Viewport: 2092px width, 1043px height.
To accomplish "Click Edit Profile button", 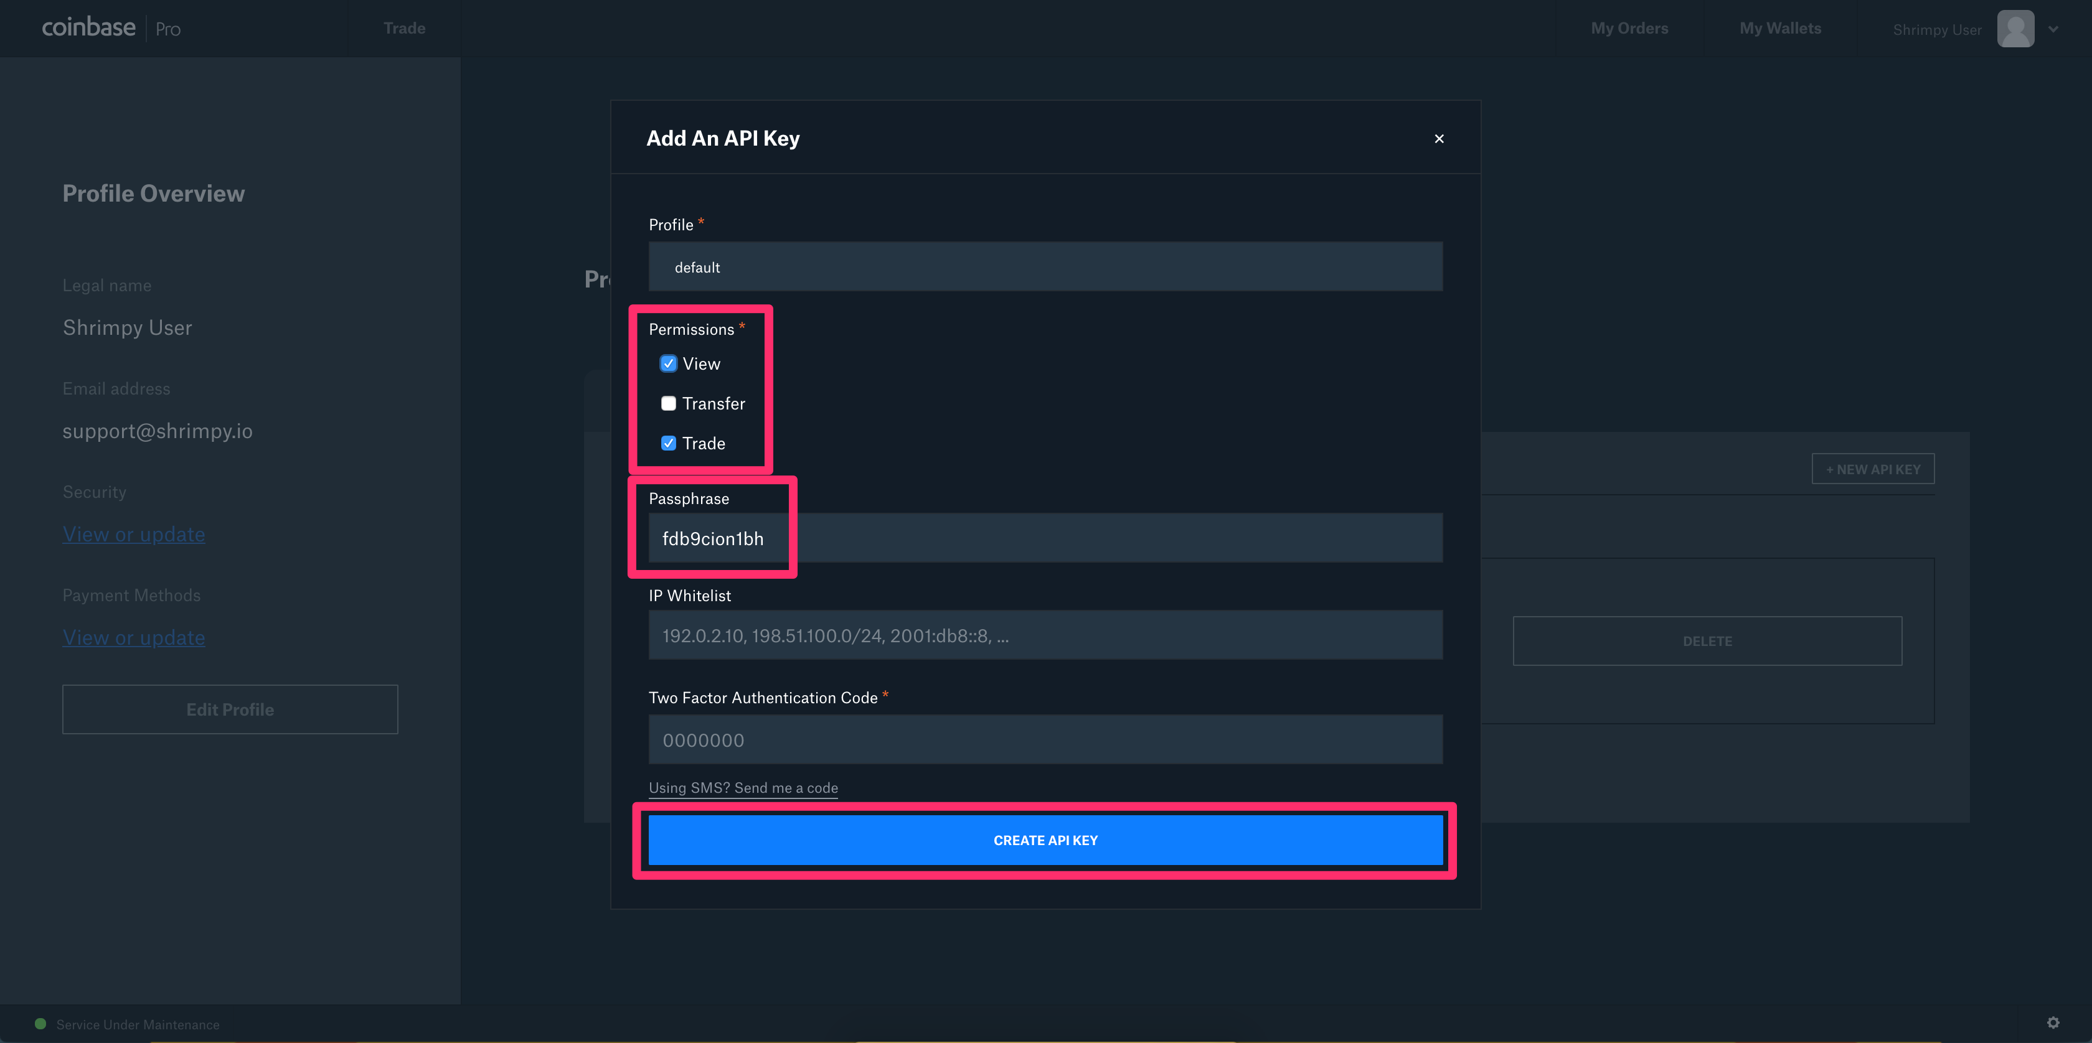I will click(230, 708).
